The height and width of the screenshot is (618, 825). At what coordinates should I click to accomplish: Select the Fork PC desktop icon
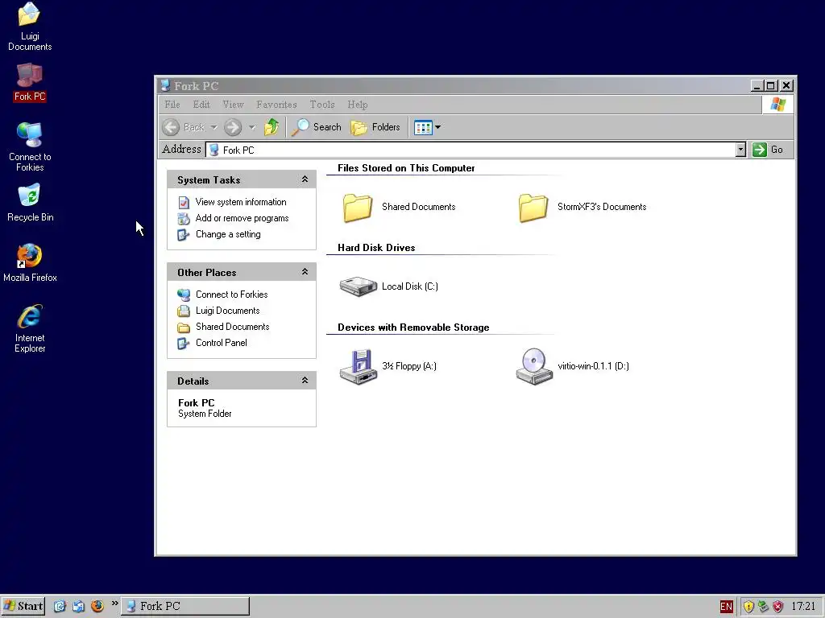(30, 82)
